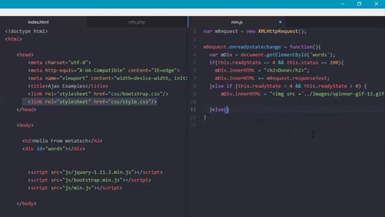This screenshot has width=385, height=217.
Task: Click the spinner-gif-13.gif img src line
Action: [x=303, y=94]
